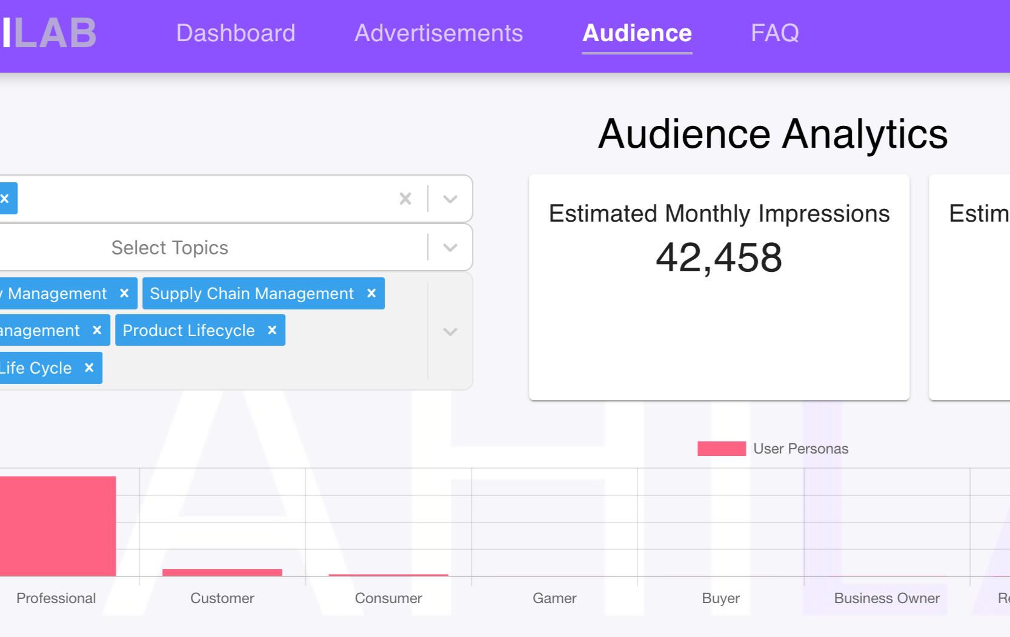Delete the tag ending in 'anagement'
The height and width of the screenshot is (637, 1010).
97,330
